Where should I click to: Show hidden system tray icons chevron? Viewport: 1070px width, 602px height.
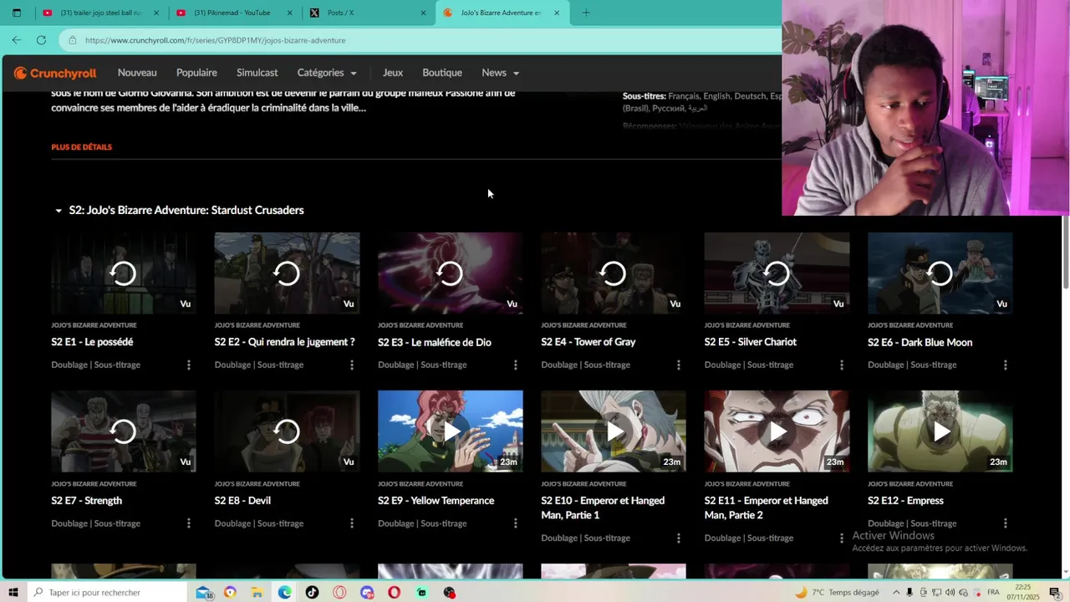click(896, 593)
